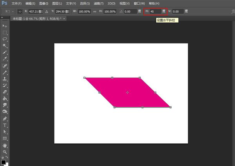Close the 未标题-1 document tab
Viewport: 235px width, 166px height.
tap(64, 18)
